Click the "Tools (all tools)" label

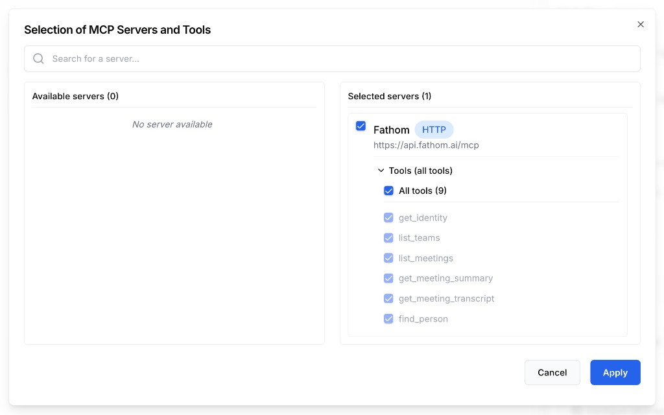point(420,171)
